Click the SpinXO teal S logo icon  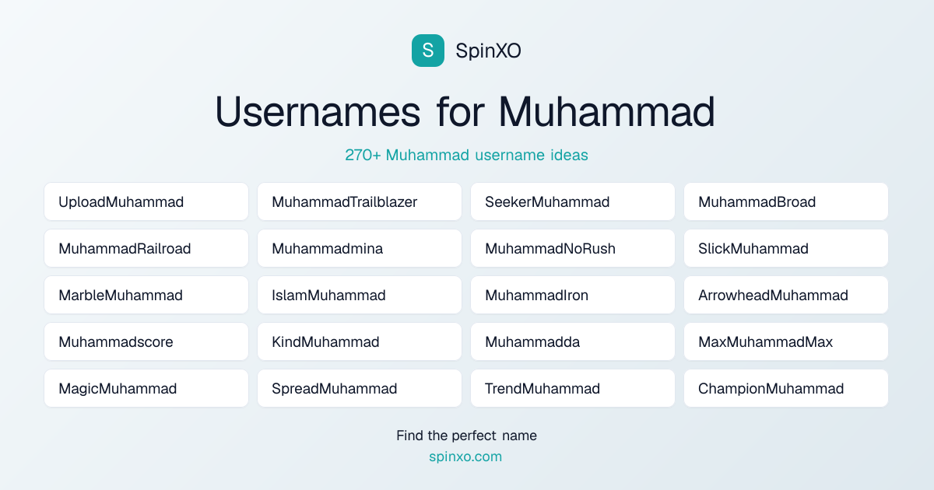click(x=428, y=51)
